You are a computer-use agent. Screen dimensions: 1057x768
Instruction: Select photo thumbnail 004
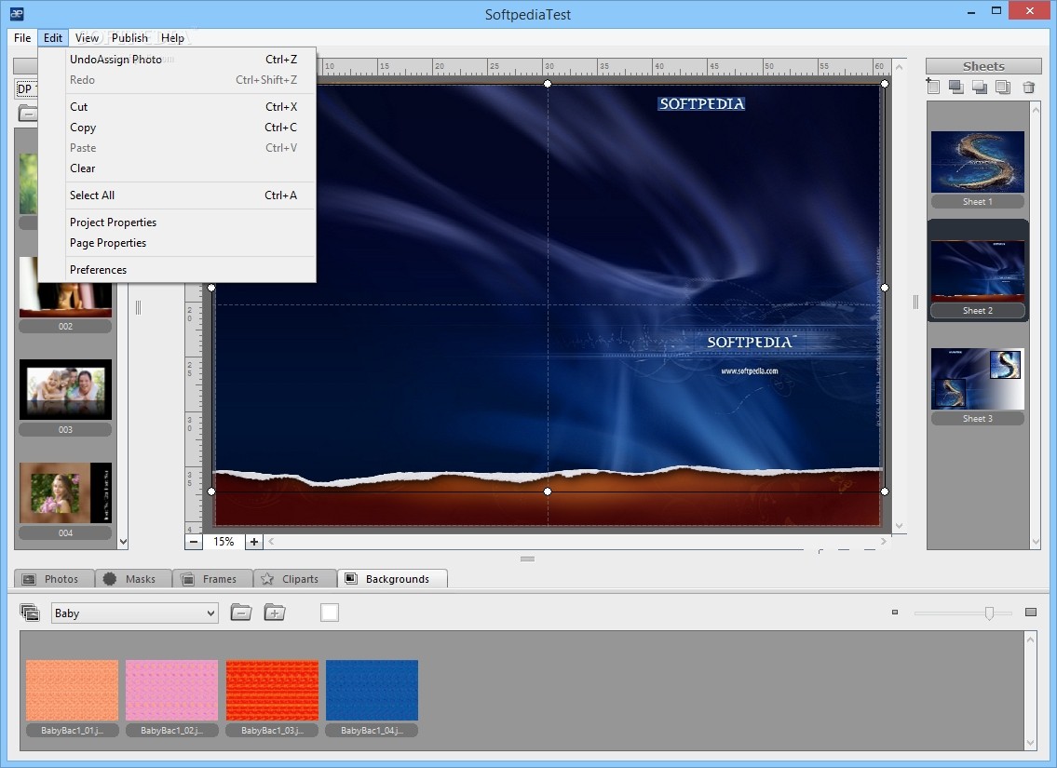click(65, 492)
